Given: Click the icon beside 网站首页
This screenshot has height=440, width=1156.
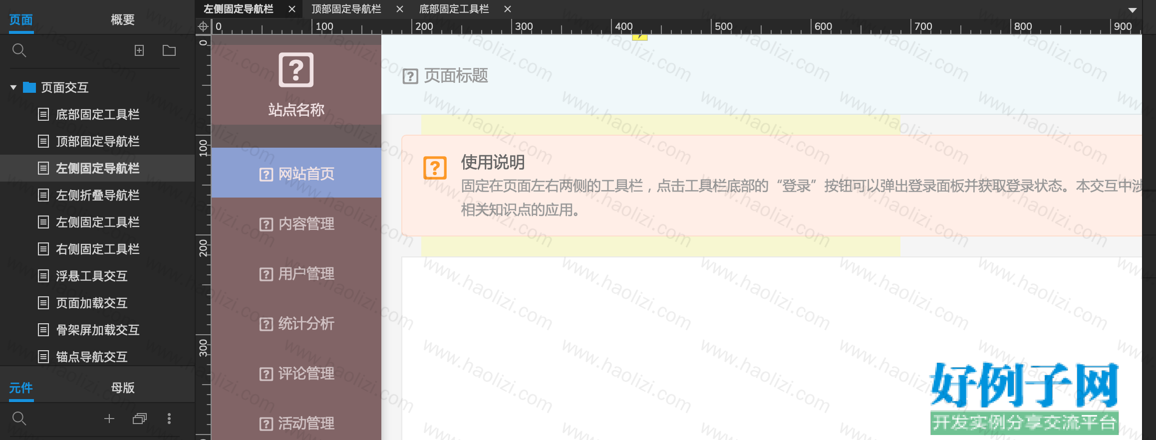Looking at the screenshot, I should point(266,175).
